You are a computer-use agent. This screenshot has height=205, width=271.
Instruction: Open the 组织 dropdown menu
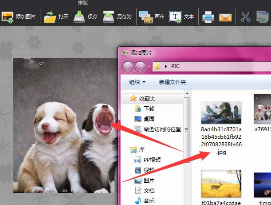tap(137, 82)
